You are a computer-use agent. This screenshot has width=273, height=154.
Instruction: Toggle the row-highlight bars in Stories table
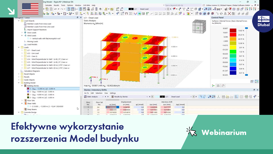236,97
